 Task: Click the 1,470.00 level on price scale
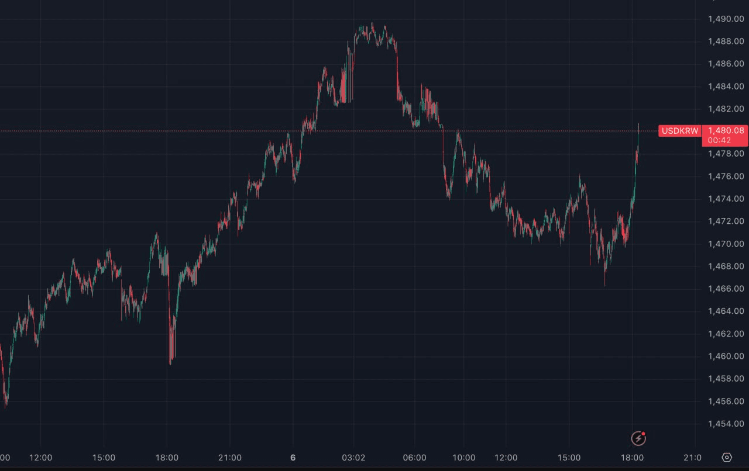point(726,244)
